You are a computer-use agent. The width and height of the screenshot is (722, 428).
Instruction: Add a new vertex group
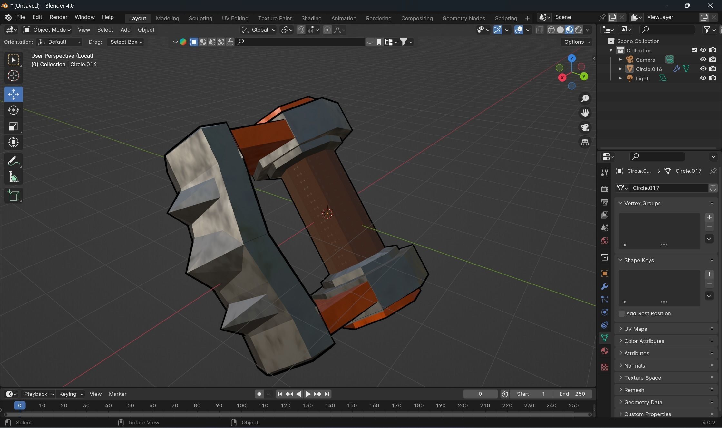tap(709, 217)
